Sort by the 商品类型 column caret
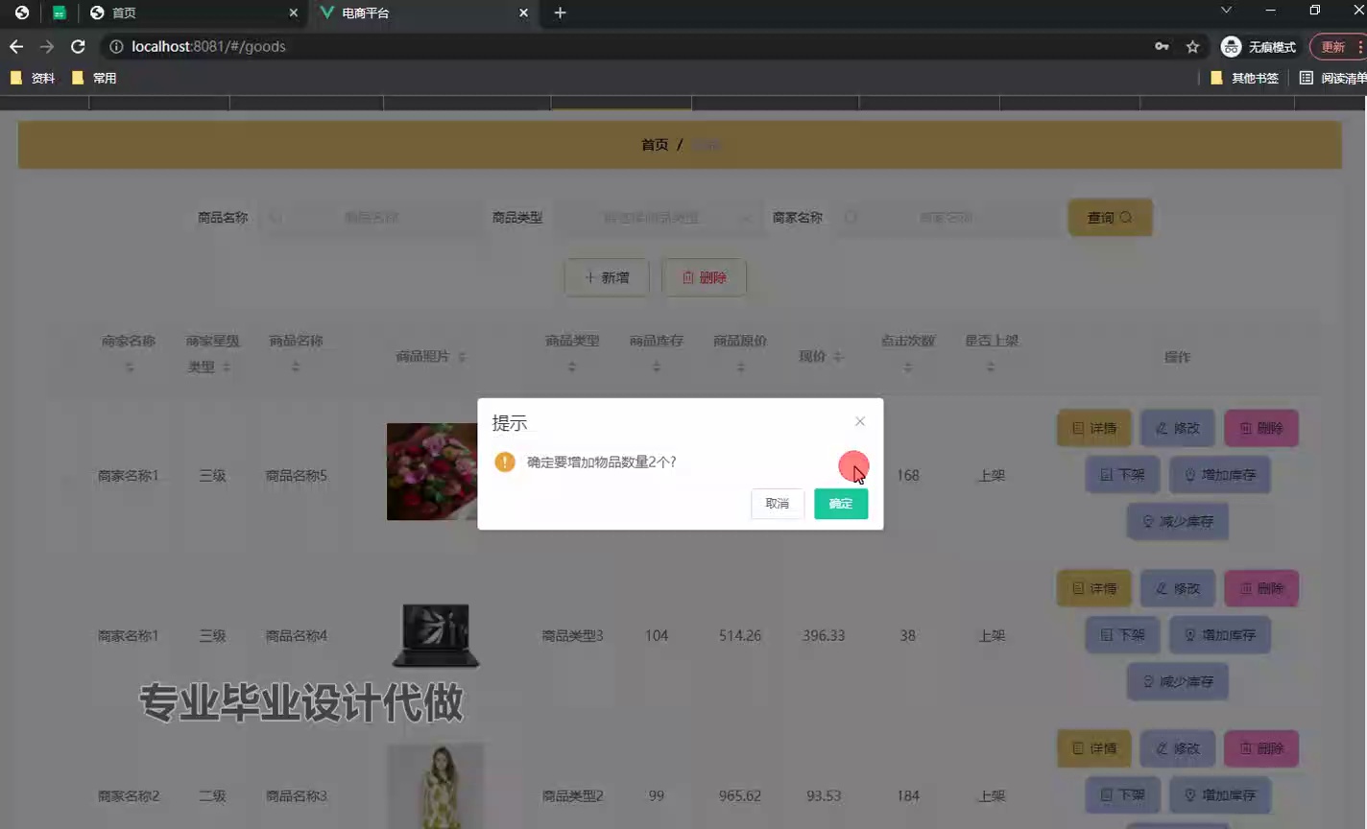The image size is (1367, 829). tap(572, 367)
